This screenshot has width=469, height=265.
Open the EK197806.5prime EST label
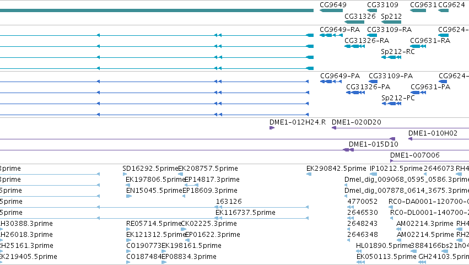pyautogui.click(x=155, y=180)
